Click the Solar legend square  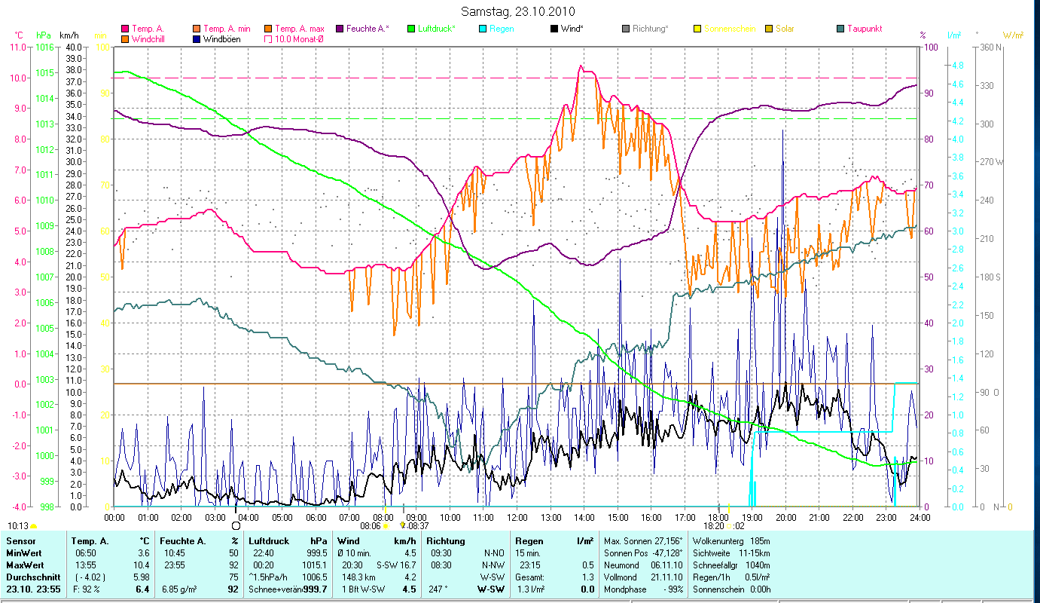click(769, 29)
